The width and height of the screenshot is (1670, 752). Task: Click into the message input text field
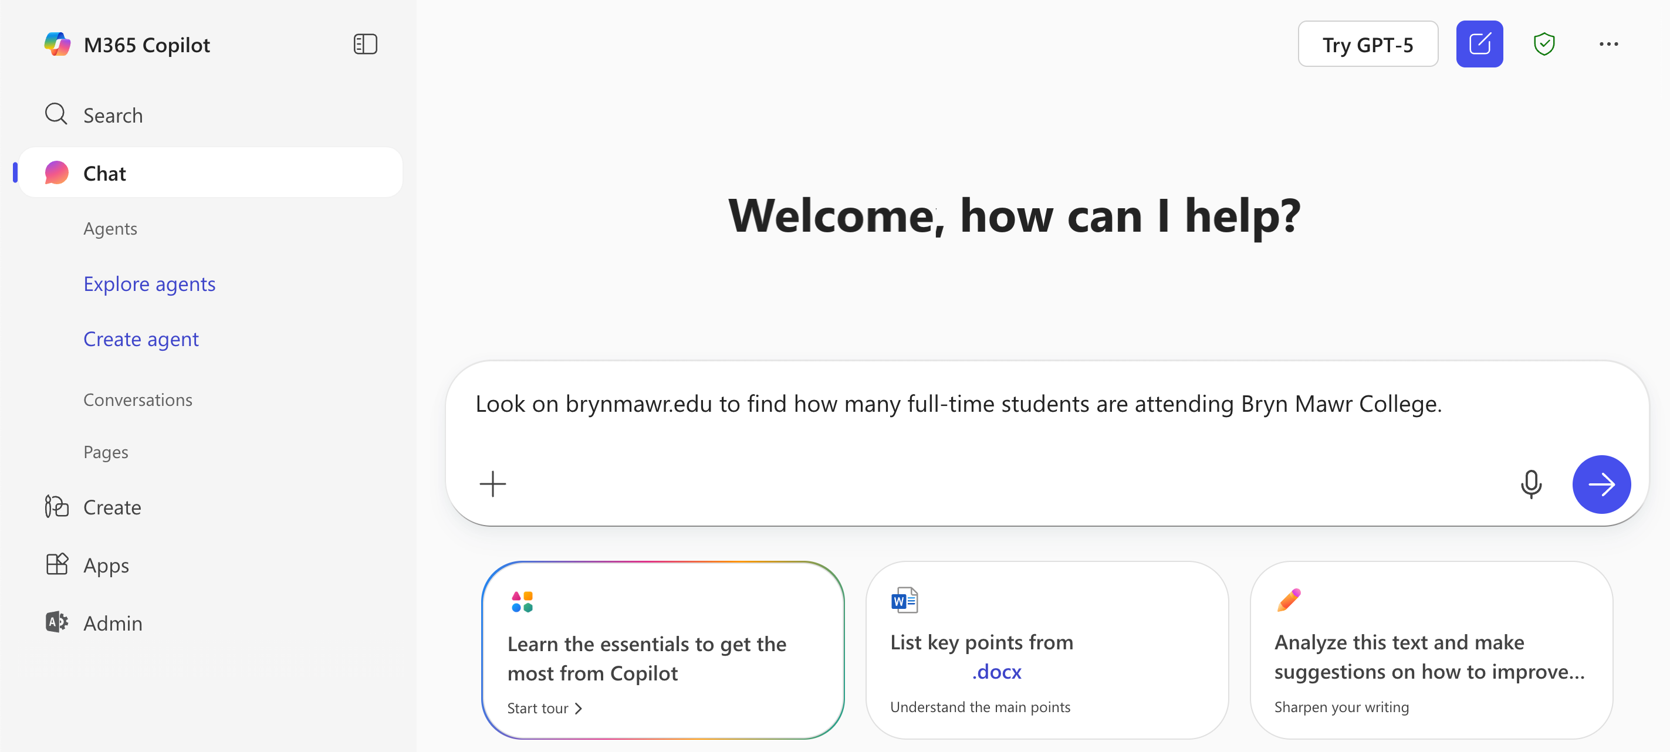958,405
